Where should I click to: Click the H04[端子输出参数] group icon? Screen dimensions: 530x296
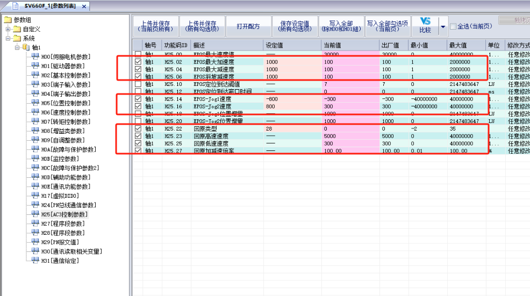coord(35,93)
